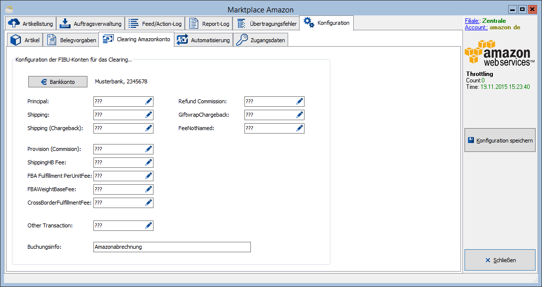Open the Artikel sub-tab
The image size is (542, 287).
pos(25,40)
